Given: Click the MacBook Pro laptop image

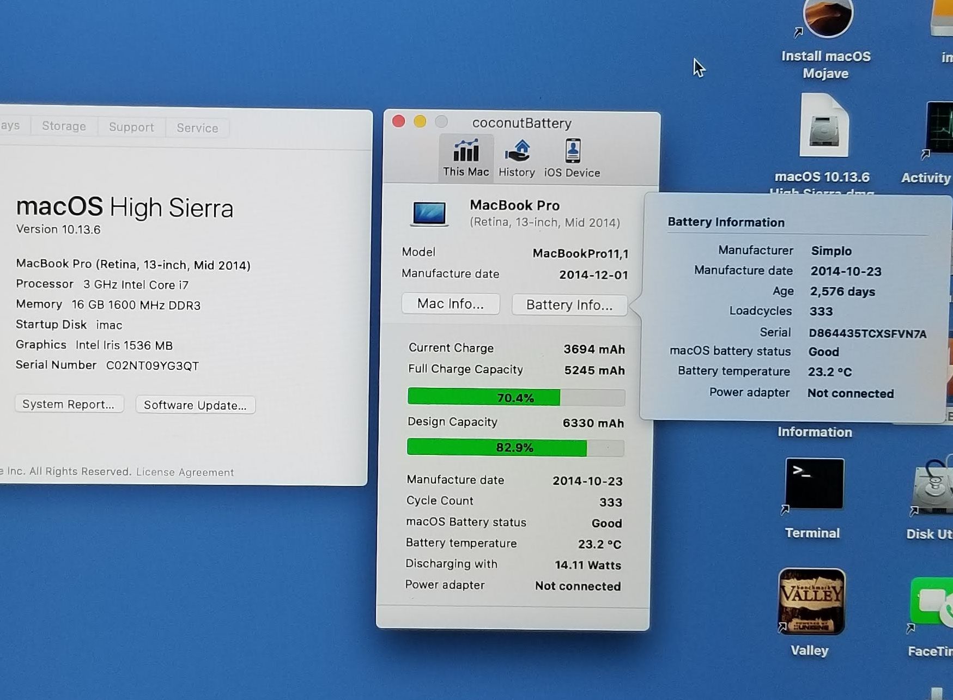Looking at the screenshot, I should pos(429,213).
